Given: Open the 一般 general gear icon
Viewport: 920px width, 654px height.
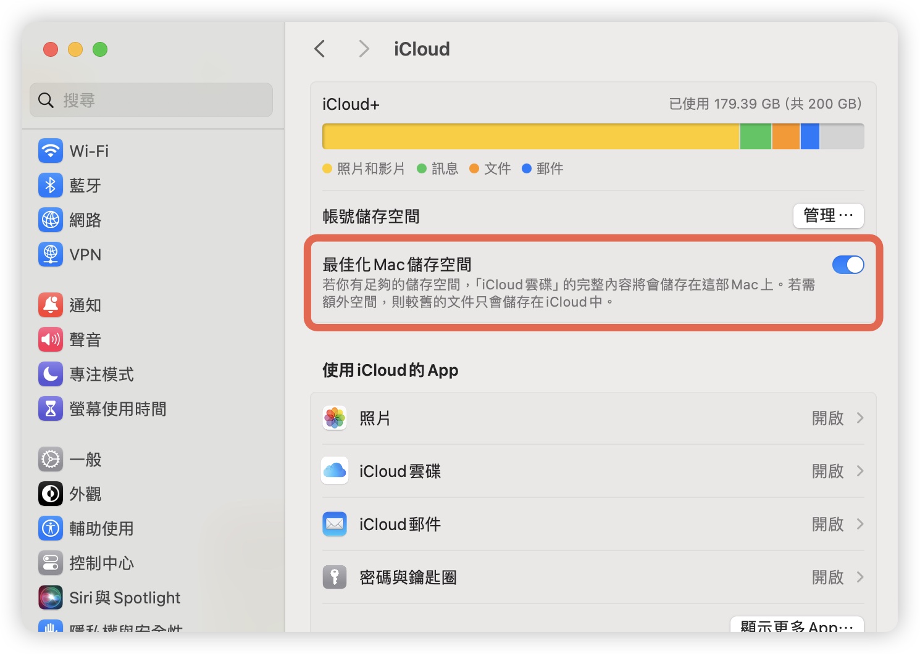Looking at the screenshot, I should pos(51,459).
